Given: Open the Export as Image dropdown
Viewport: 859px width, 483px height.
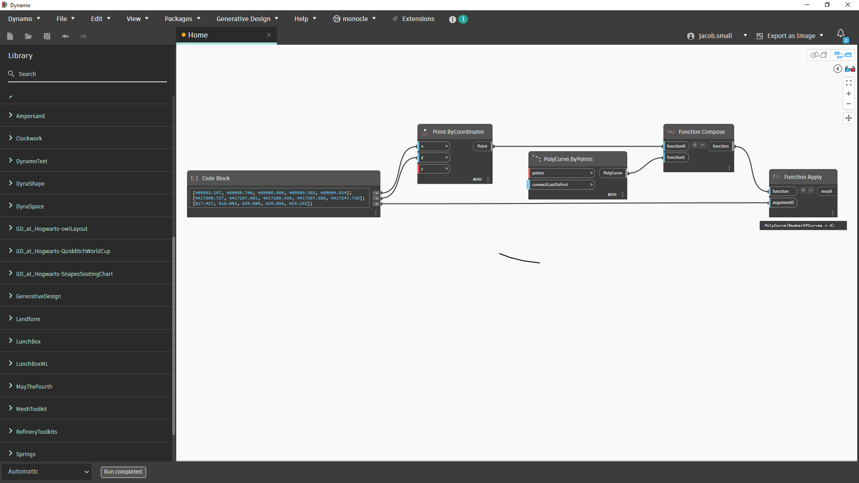Looking at the screenshot, I should (790, 36).
